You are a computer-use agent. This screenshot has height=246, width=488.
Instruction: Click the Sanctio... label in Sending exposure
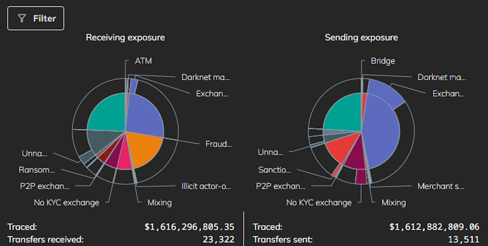[274, 170]
